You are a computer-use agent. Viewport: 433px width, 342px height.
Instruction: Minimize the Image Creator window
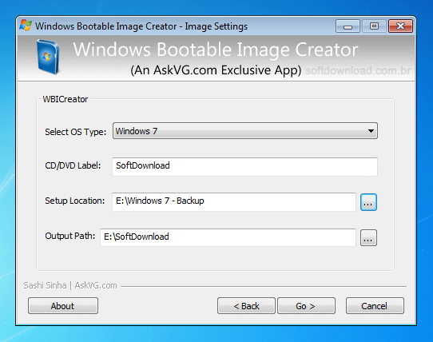tap(348, 26)
